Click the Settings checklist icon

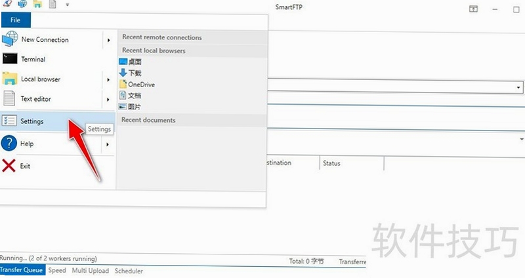click(9, 121)
